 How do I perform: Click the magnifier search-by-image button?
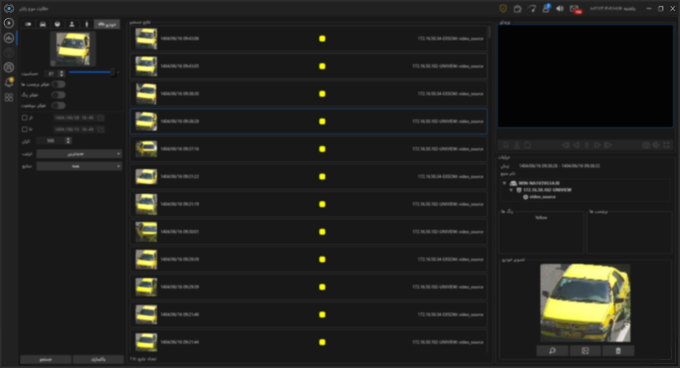coord(552,351)
